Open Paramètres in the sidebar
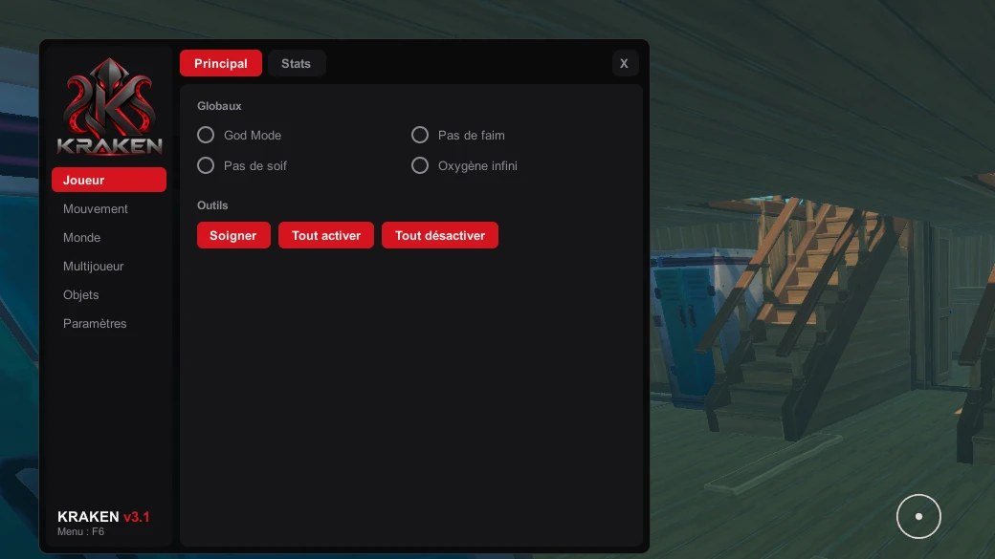Viewport: 995px width, 559px height. (95, 323)
